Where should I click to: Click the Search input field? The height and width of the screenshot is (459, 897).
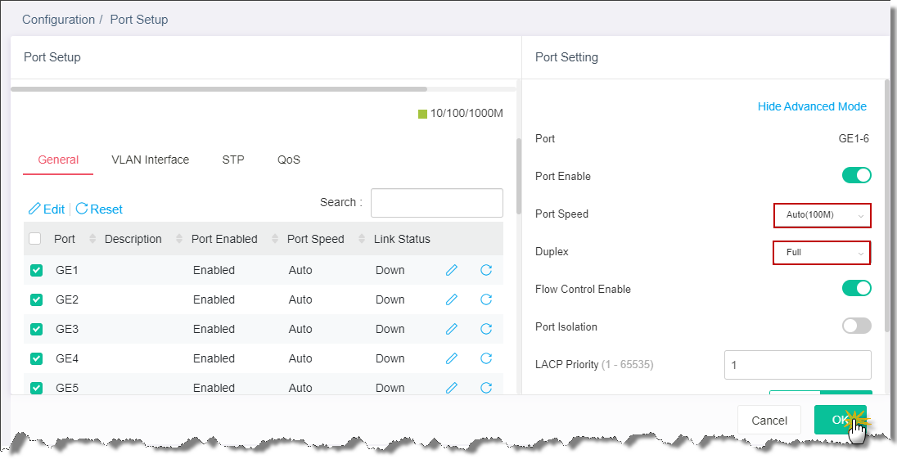(437, 203)
